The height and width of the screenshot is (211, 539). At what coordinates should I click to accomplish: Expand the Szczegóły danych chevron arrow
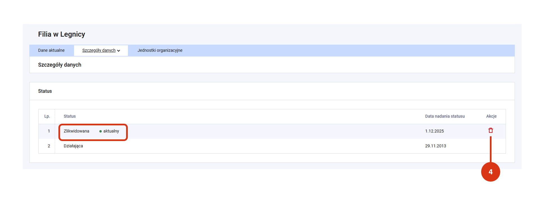tap(119, 51)
